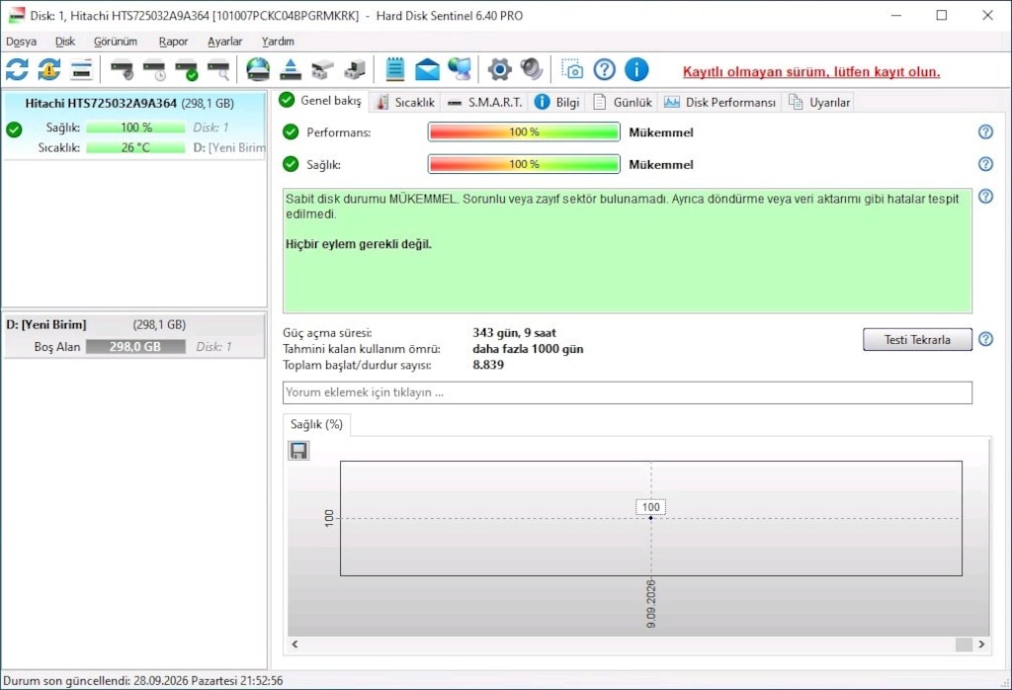
Task: Click the blue envelope email icon
Action: (x=427, y=70)
